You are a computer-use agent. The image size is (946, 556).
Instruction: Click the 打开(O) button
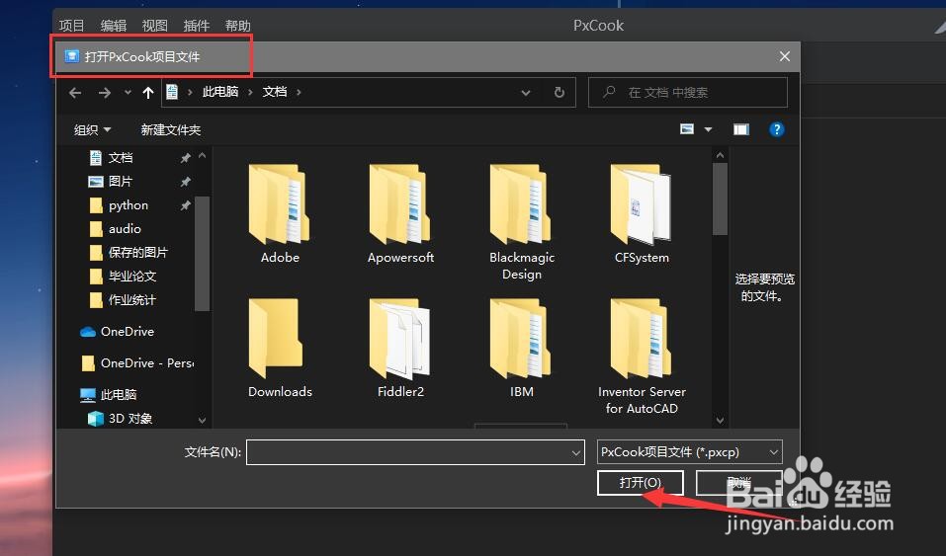[x=641, y=483]
